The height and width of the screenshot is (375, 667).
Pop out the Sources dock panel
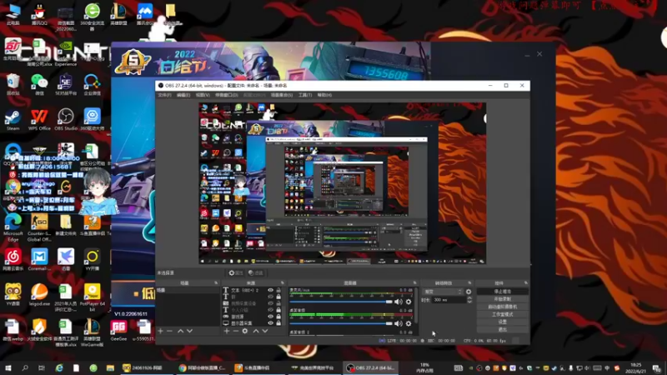coord(283,282)
